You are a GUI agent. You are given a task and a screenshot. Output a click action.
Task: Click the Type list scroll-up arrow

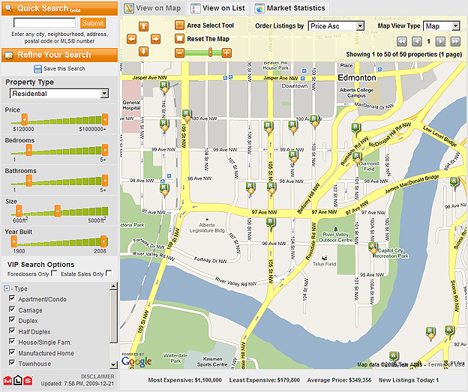pyautogui.click(x=113, y=286)
